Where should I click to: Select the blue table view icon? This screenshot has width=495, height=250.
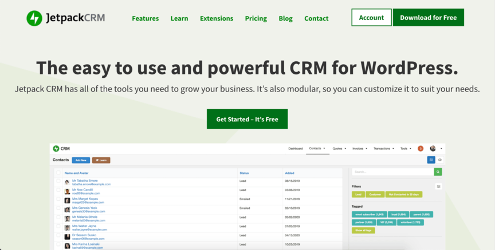click(431, 160)
